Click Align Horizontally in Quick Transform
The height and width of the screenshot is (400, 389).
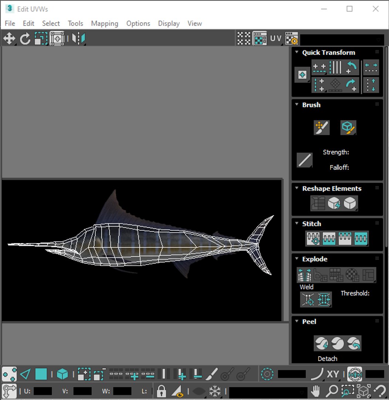coord(319,68)
